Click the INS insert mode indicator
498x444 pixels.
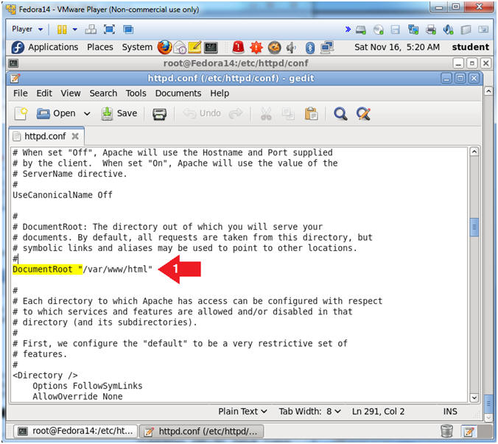(450, 412)
